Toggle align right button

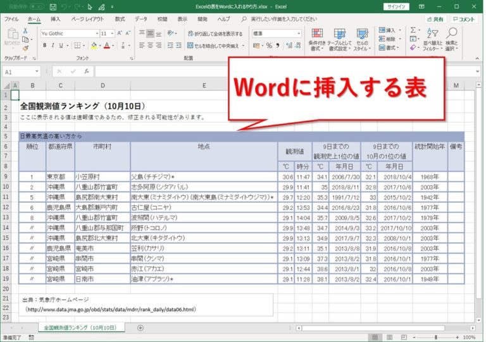click(159, 46)
